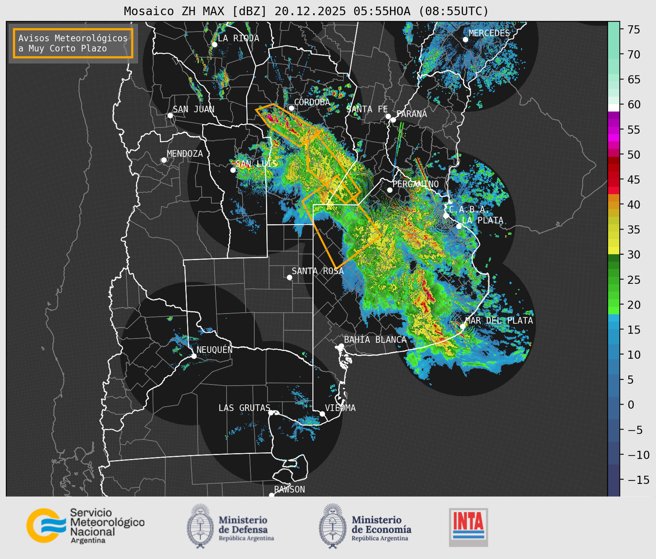Click the MERCEDES label text

pos(489,33)
